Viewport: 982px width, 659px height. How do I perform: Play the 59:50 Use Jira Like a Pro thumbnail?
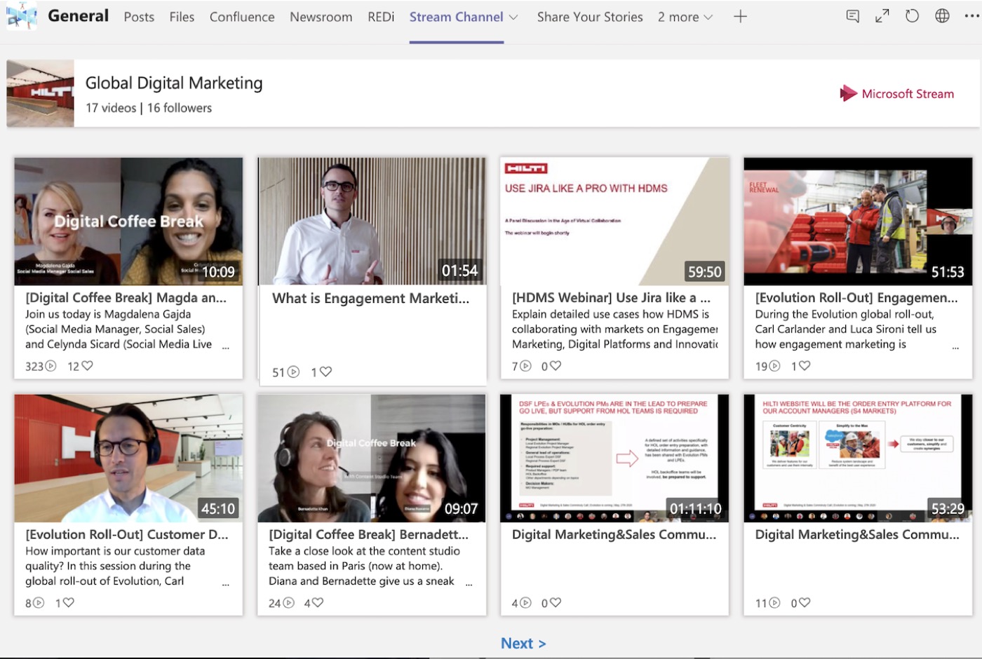pos(614,221)
